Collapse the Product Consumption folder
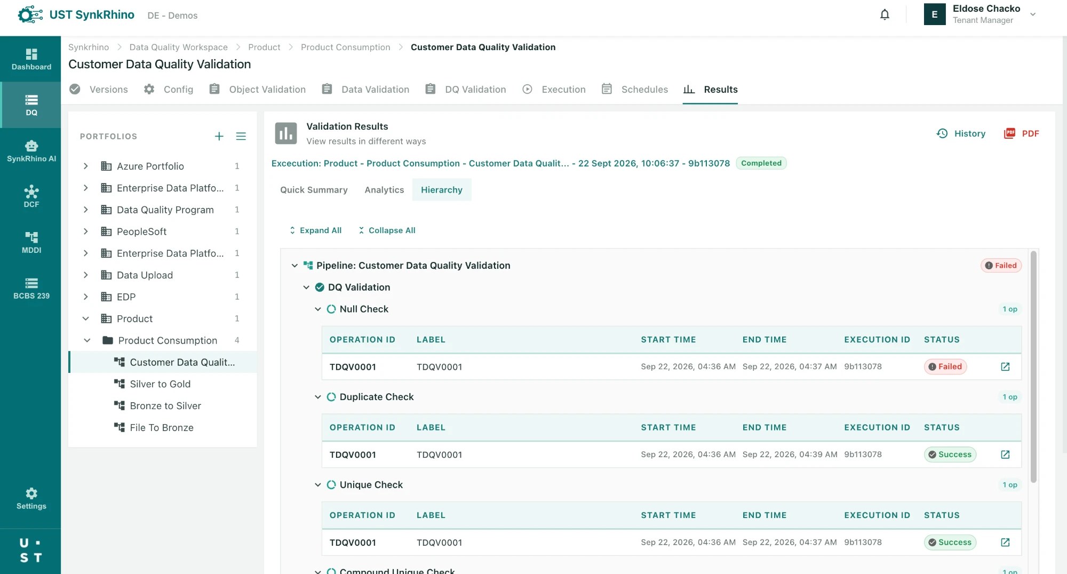 click(87, 340)
